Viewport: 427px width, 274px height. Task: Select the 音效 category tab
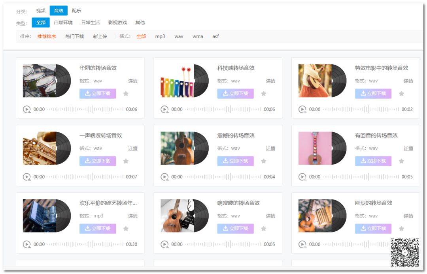click(59, 11)
